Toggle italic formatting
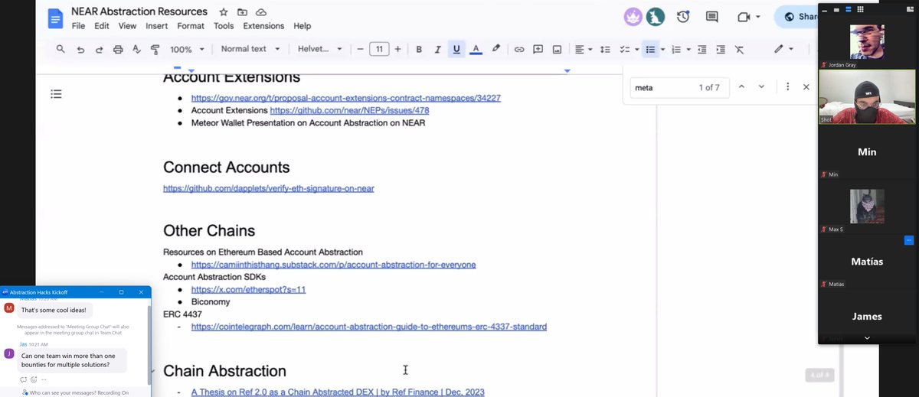The height and width of the screenshot is (397, 919). point(437,49)
